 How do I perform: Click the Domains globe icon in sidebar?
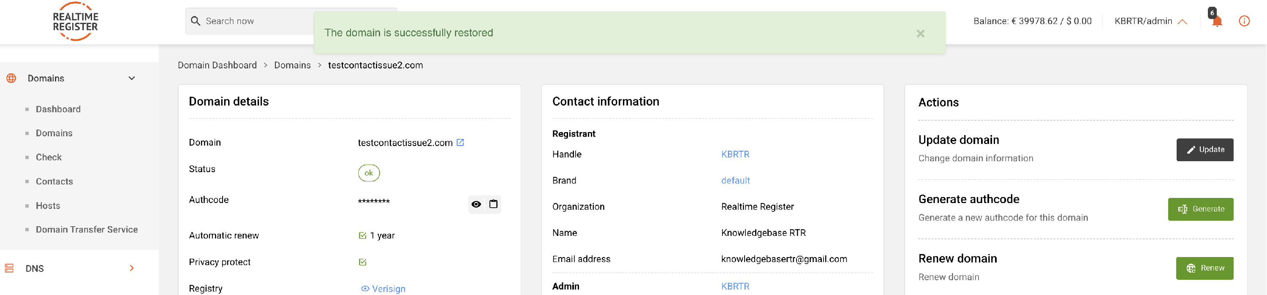11,78
